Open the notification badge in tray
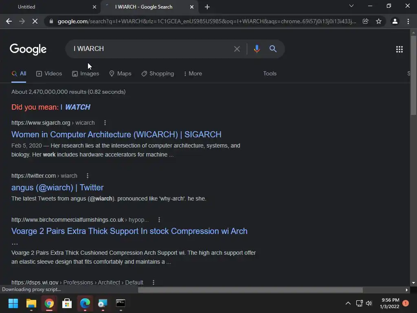417x313 pixels. tap(406, 303)
